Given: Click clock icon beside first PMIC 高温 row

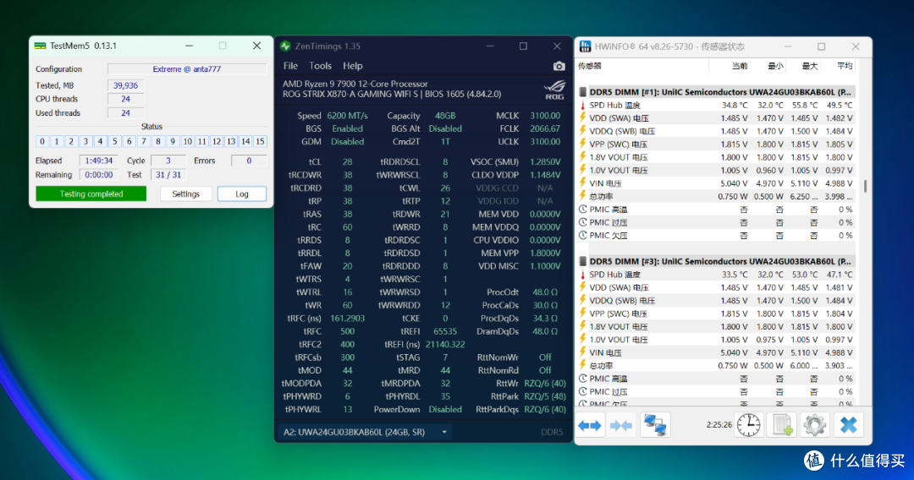Looking at the screenshot, I should (582, 210).
